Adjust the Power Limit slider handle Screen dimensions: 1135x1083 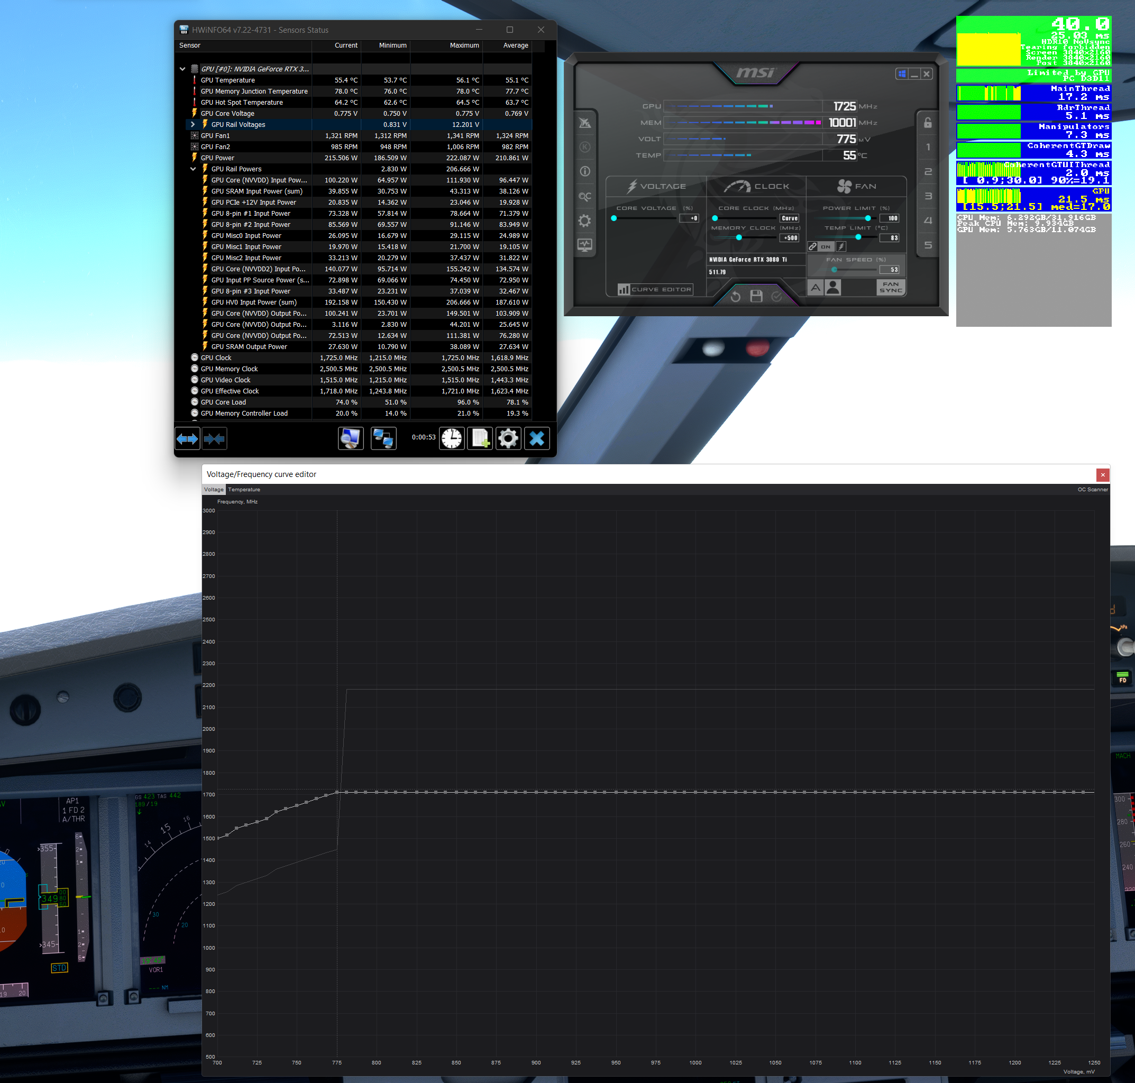tap(868, 218)
